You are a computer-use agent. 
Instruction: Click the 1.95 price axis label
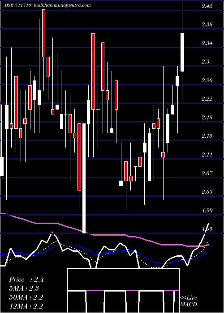pyautogui.click(x=207, y=229)
